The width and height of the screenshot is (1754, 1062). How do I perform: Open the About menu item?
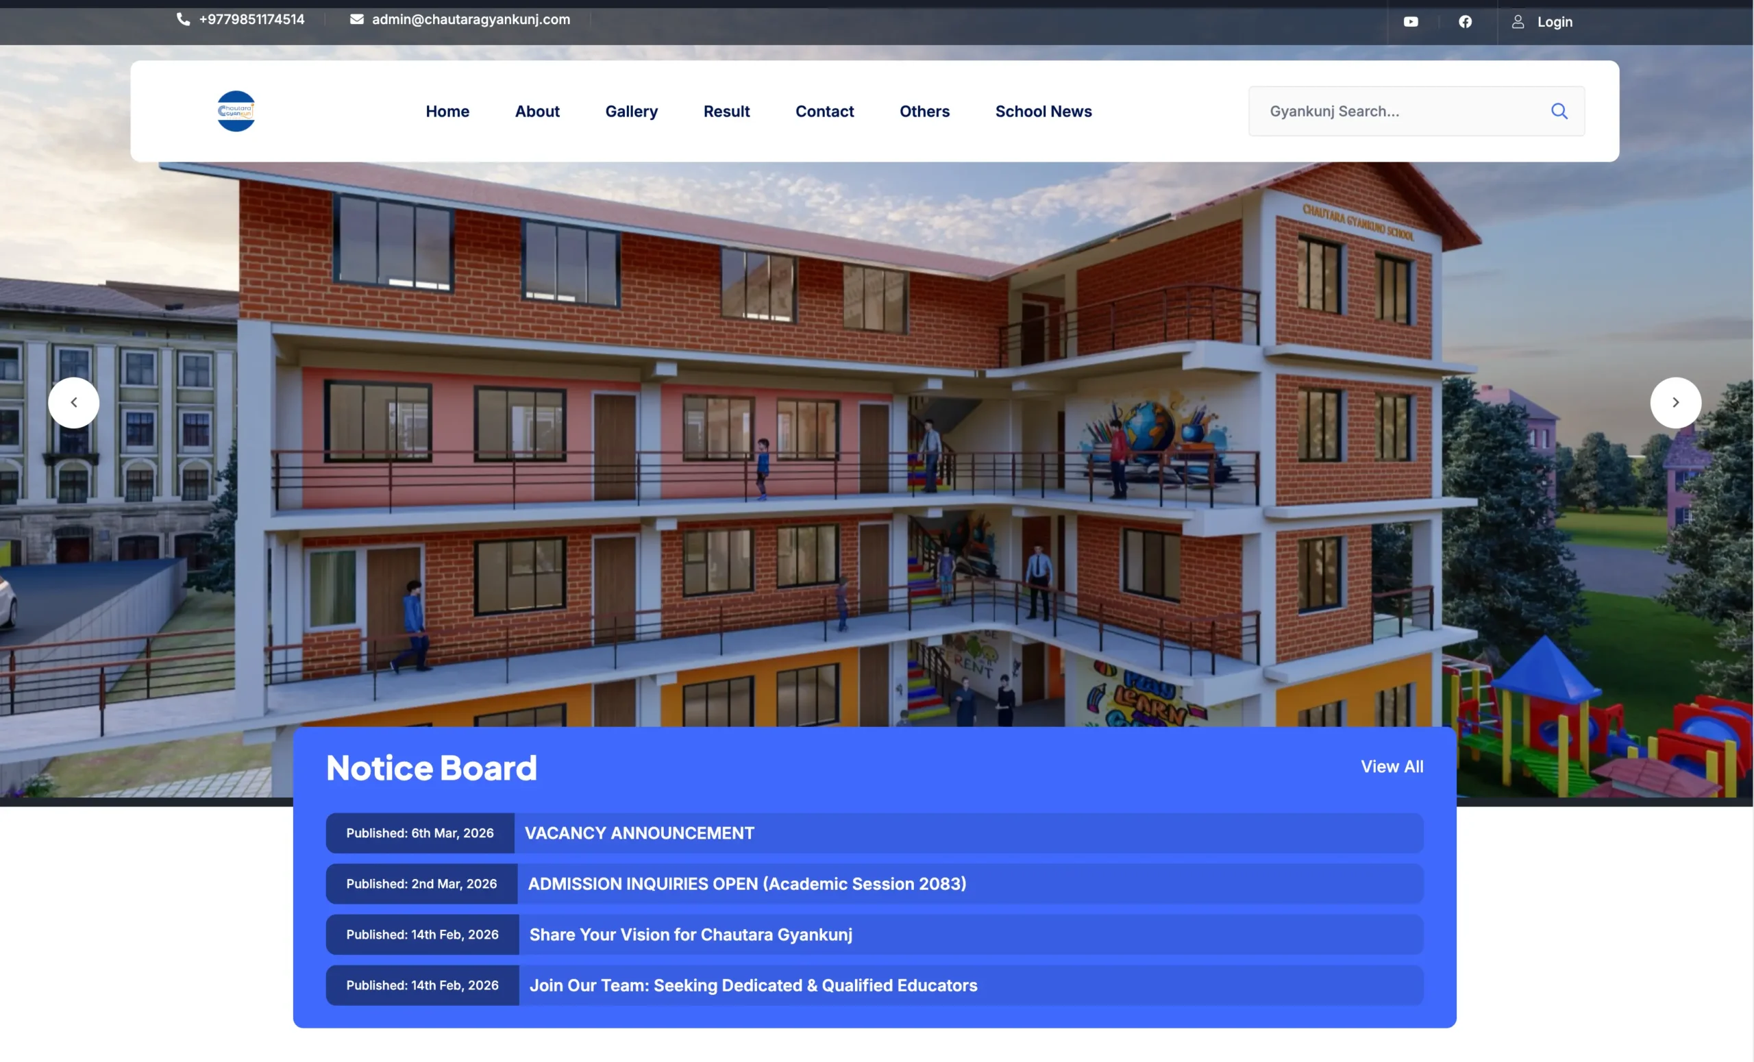(536, 111)
